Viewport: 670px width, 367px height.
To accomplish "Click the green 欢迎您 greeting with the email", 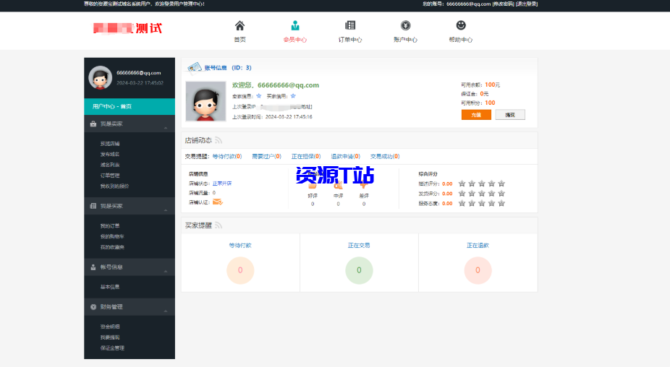I will [x=276, y=85].
